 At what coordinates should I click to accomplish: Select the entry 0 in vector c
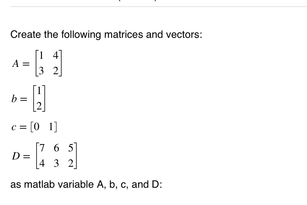tap(36, 127)
